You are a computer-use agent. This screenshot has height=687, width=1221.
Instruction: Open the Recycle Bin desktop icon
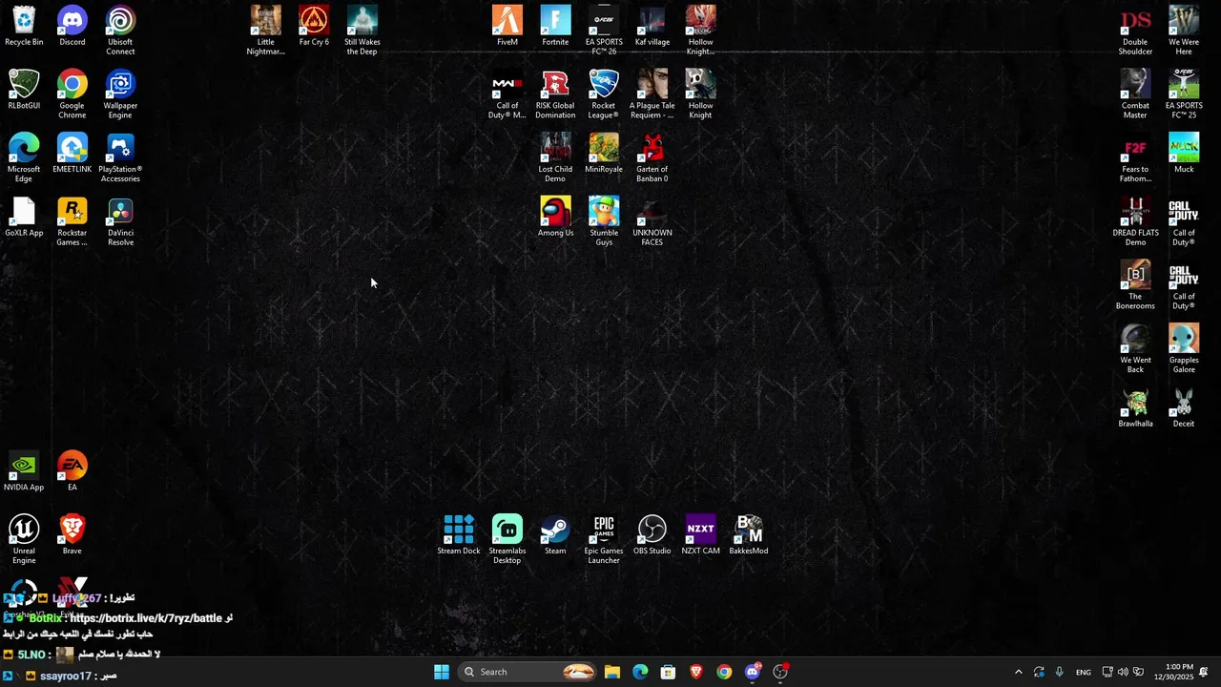coord(24,27)
